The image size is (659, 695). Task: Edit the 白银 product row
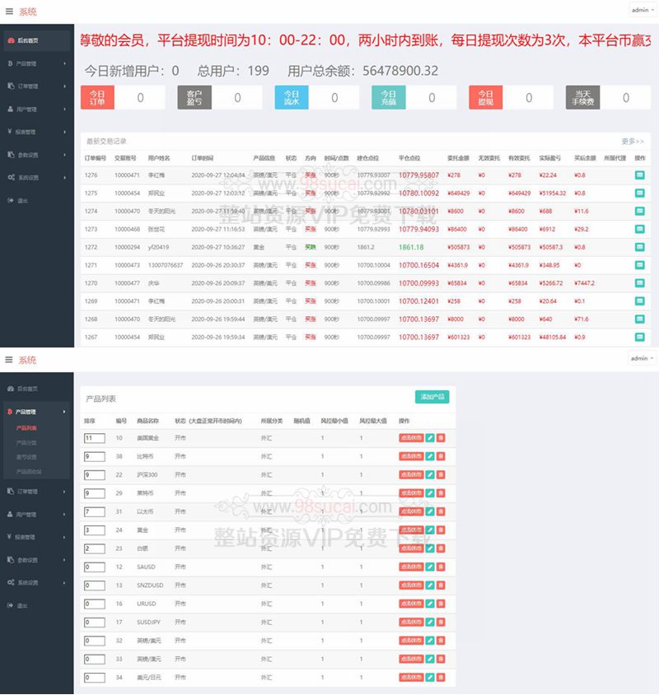pos(430,548)
